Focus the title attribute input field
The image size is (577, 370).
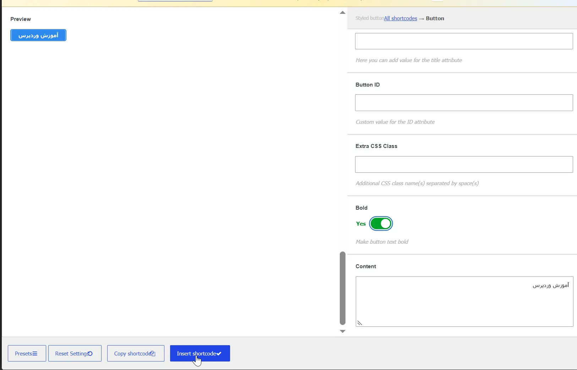464,41
